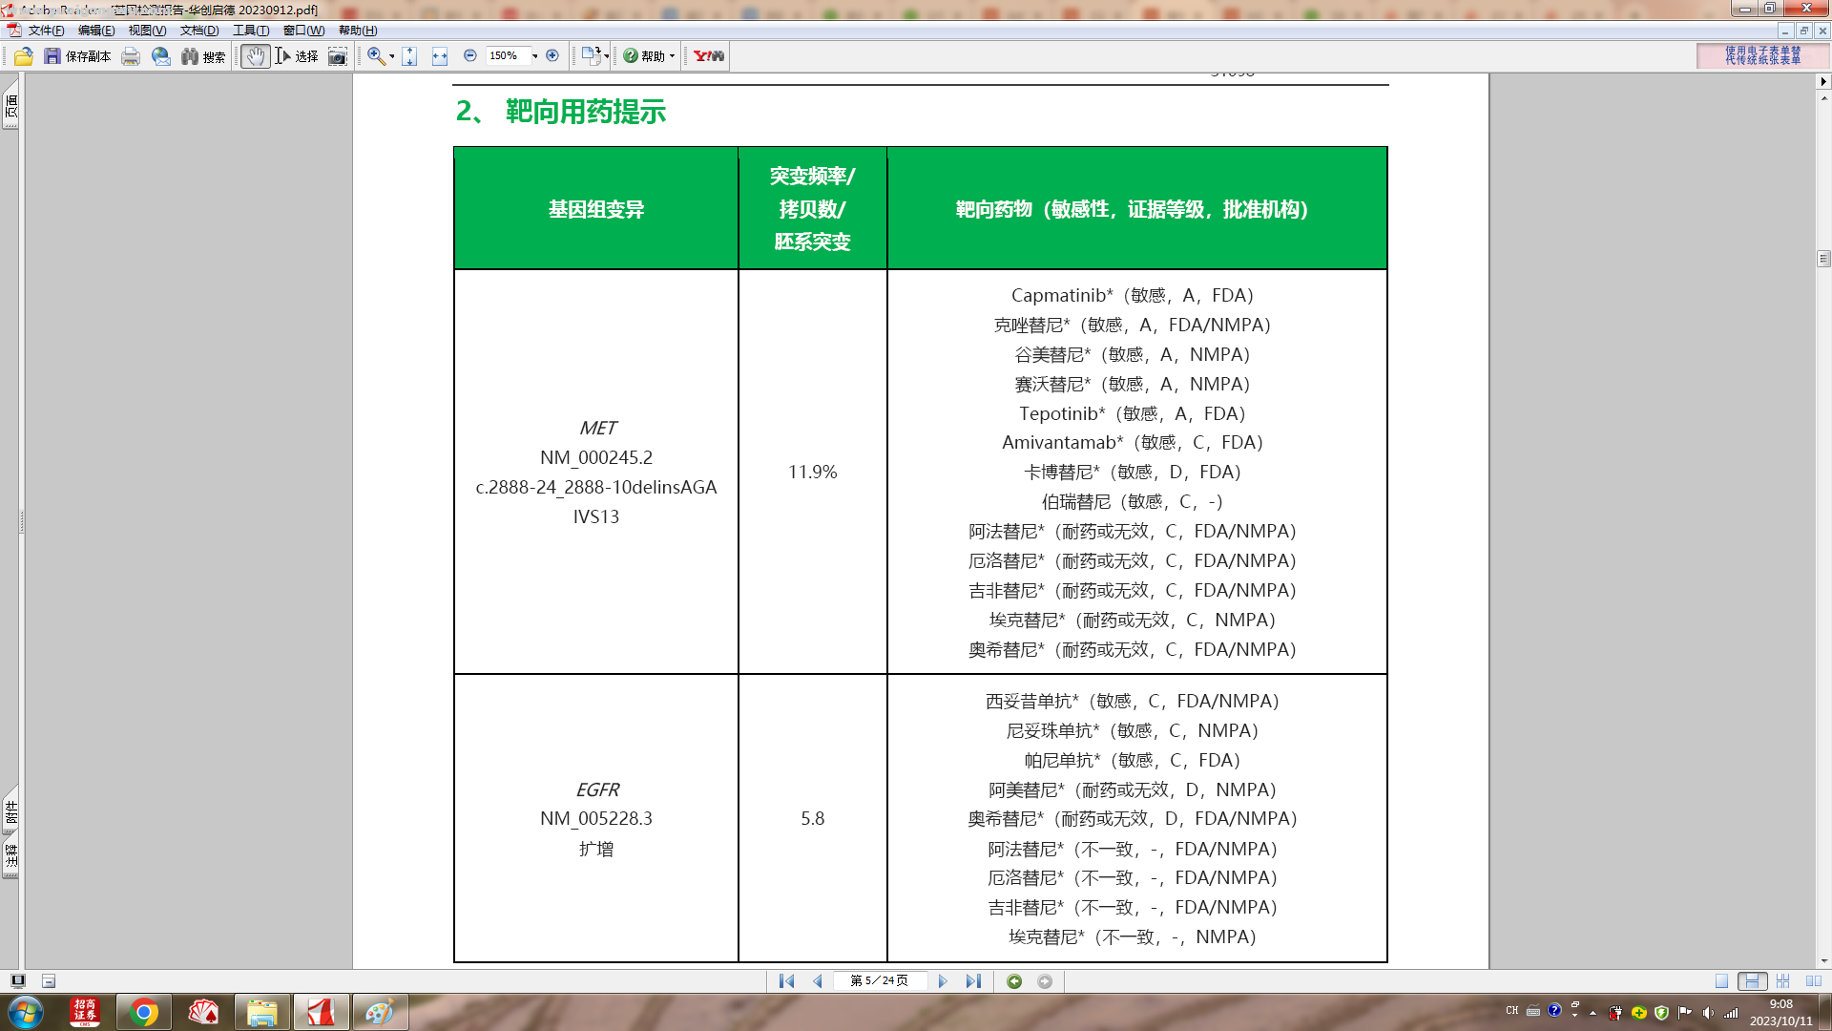
Task: Open the Solitaire cards taskbar app
Action: point(203,1012)
